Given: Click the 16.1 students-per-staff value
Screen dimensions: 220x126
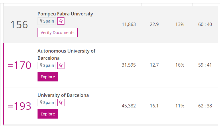Looking at the screenshot, I should [x=154, y=106].
